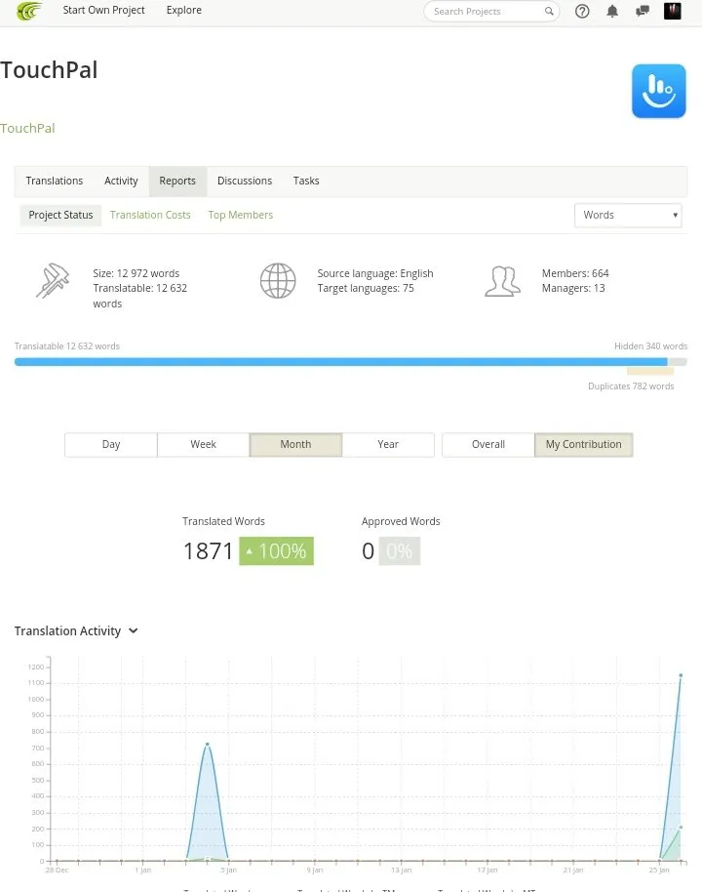Open user profile avatar menu
The height and width of the screenshot is (892, 702).
click(x=673, y=11)
